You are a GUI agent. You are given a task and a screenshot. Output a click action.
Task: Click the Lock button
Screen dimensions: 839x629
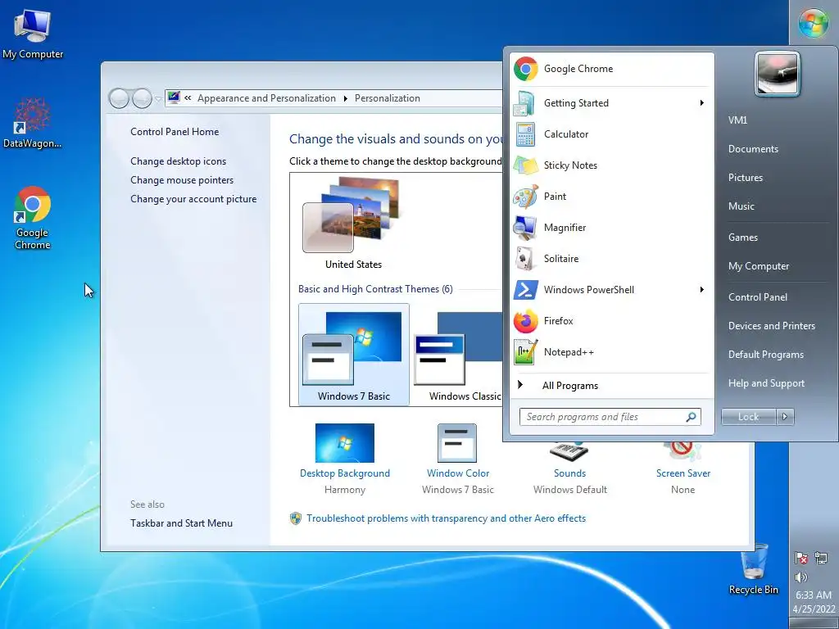[x=749, y=417]
